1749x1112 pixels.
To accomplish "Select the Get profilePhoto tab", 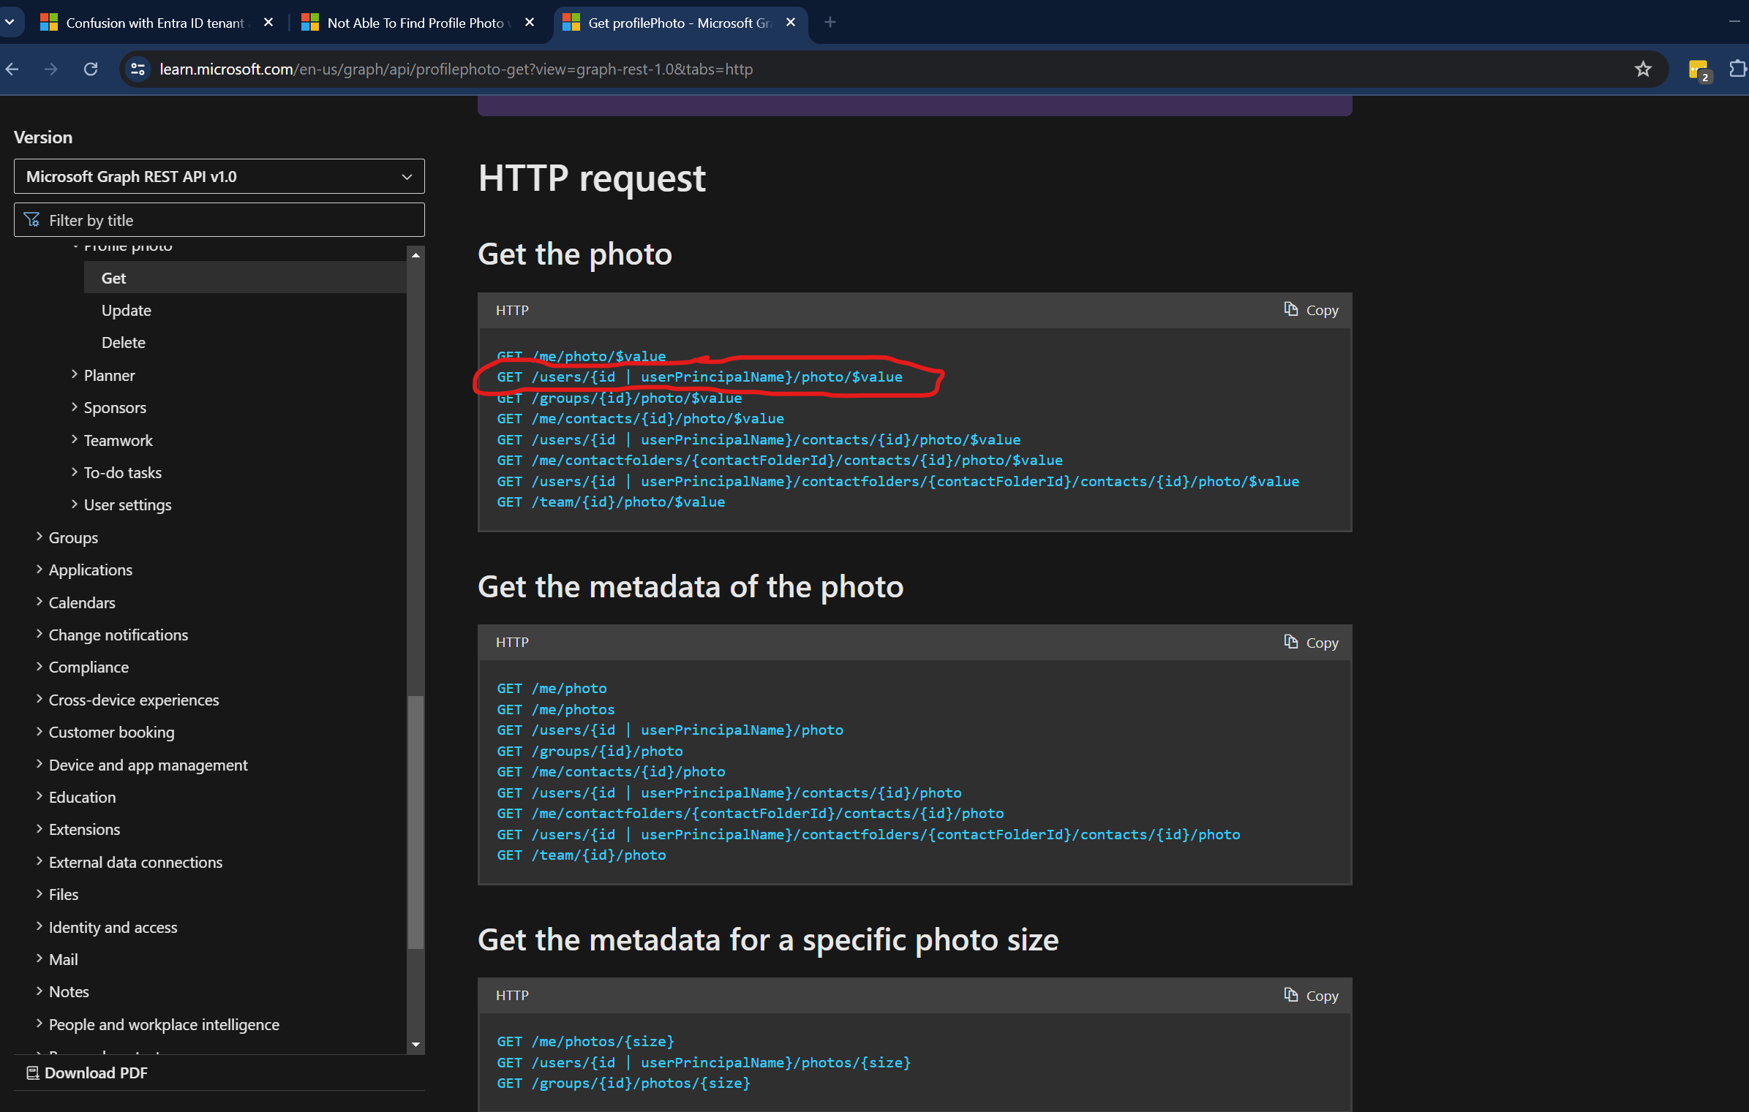I will [x=680, y=23].
